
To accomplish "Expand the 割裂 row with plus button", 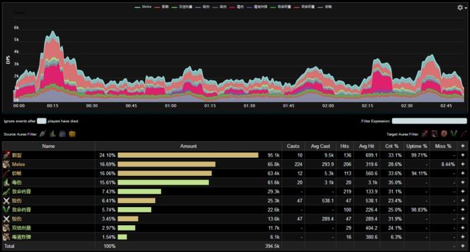I will pyautogui.click(x=463, y=155).
